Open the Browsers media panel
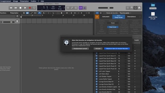The width and height of the screenshot is (165, 93). tap(139, 8)
